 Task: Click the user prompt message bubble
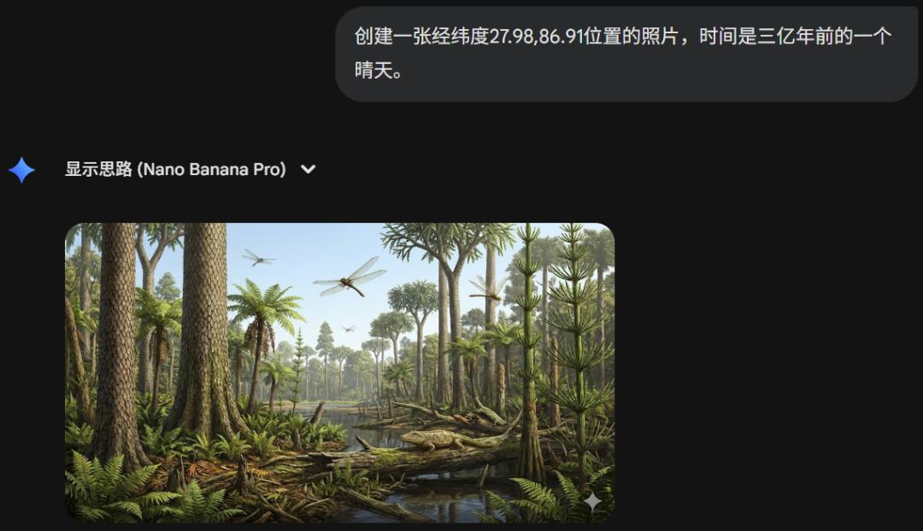click(x=626, y=54)
